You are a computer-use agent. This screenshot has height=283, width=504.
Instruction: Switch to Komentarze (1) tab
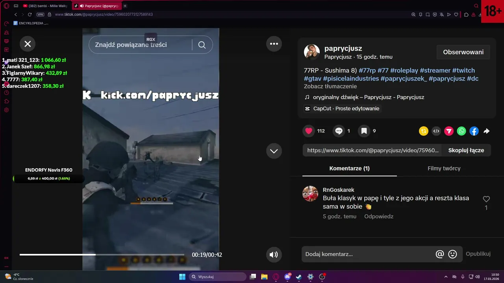[x=349, y=169]
